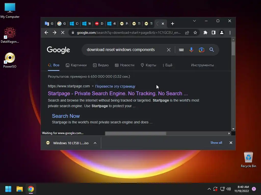Switch to the 'Новости' results tab
This screenshot has height=195, width=261.
pos(124,65)
